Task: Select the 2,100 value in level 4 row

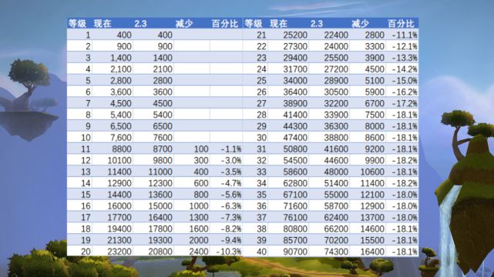Action: point(121,69)
